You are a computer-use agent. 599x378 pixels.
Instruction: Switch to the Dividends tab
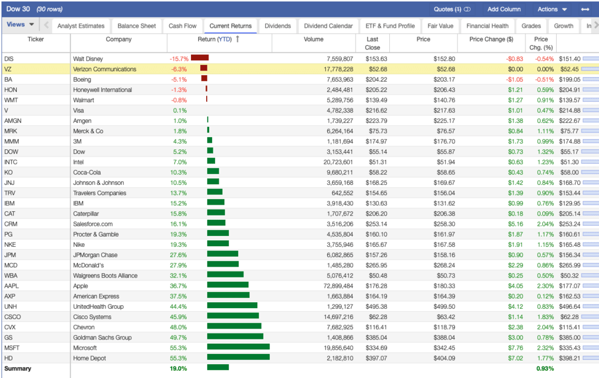(277, 26)
